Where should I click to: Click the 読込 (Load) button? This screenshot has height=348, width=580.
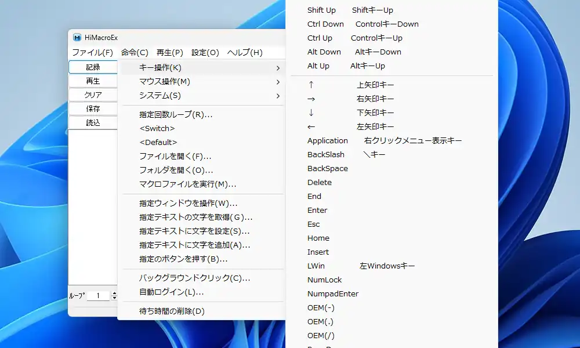(93, 122)
